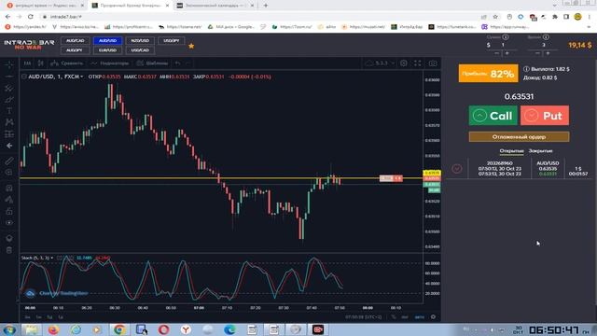Increase the trade time with plus
597x336 pixels.
coord(548,53)
